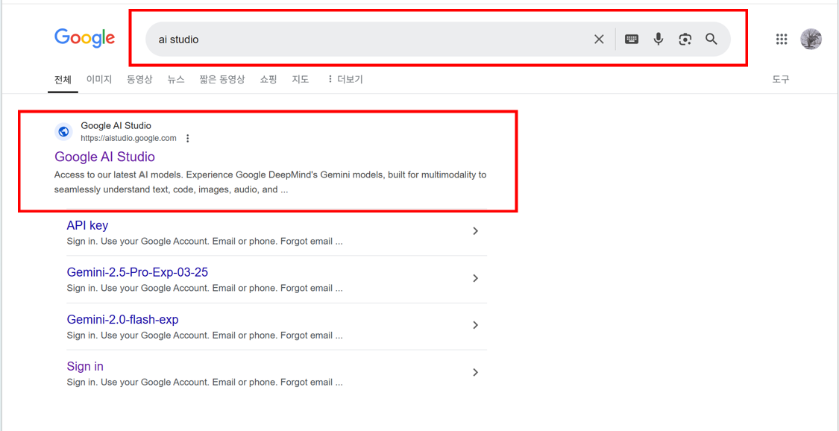Switch to the 이미지 tab

pyautogui.click(x=99, y=80)
